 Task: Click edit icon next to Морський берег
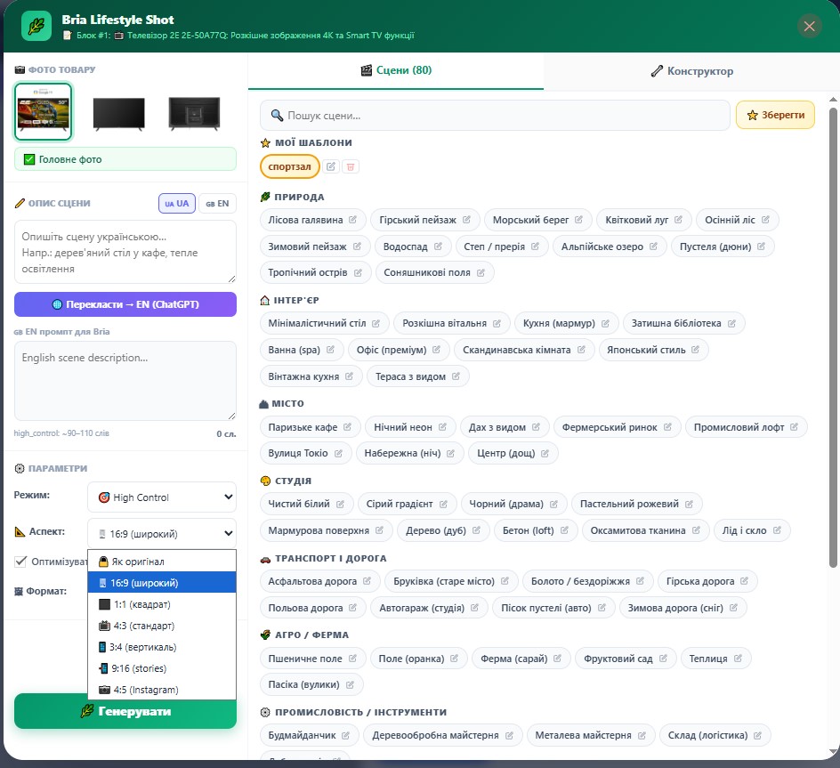point(578,220)
